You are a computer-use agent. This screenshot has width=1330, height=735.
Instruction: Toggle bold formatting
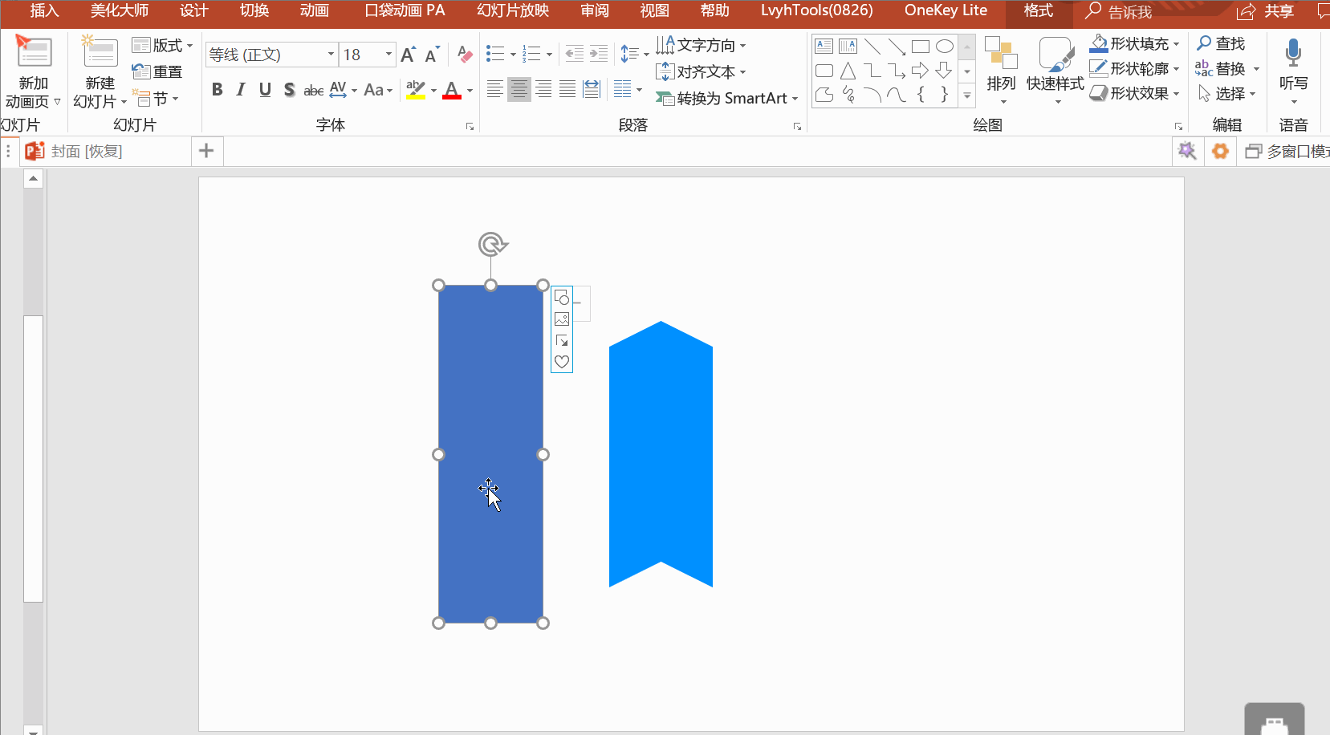click(217, 89)
